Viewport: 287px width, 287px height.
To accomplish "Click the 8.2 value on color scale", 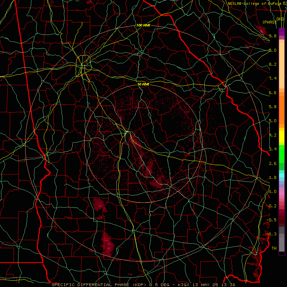I will [x=273, y=64].
